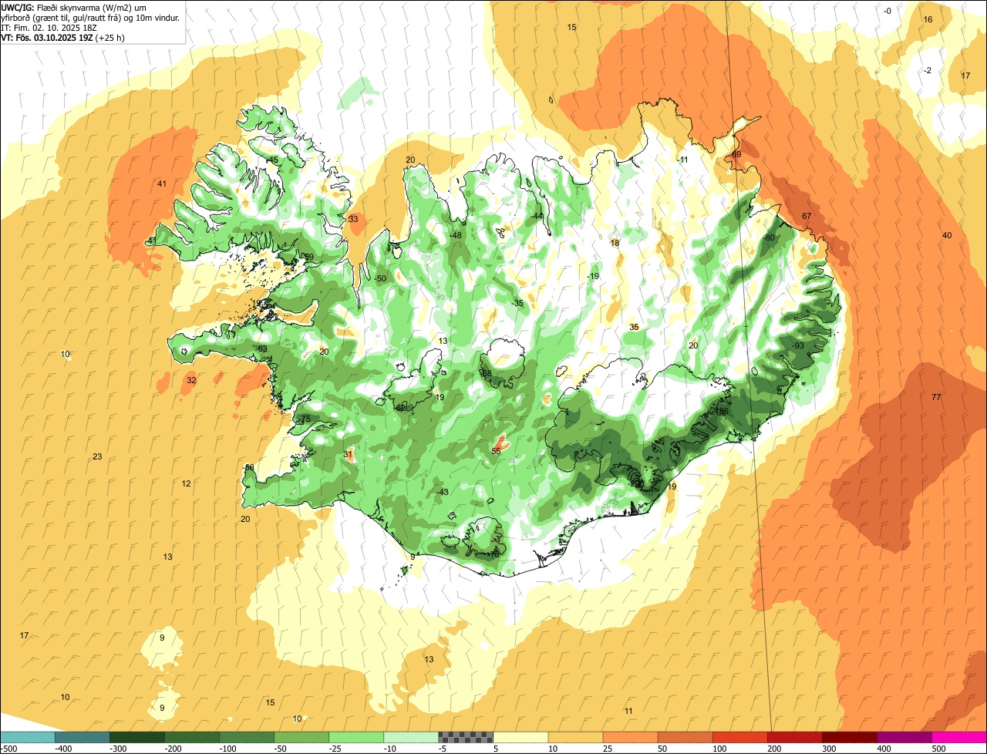Click the '77' value over the southeast sea
The image size is (987, 754).
click(x=936, y=397)
